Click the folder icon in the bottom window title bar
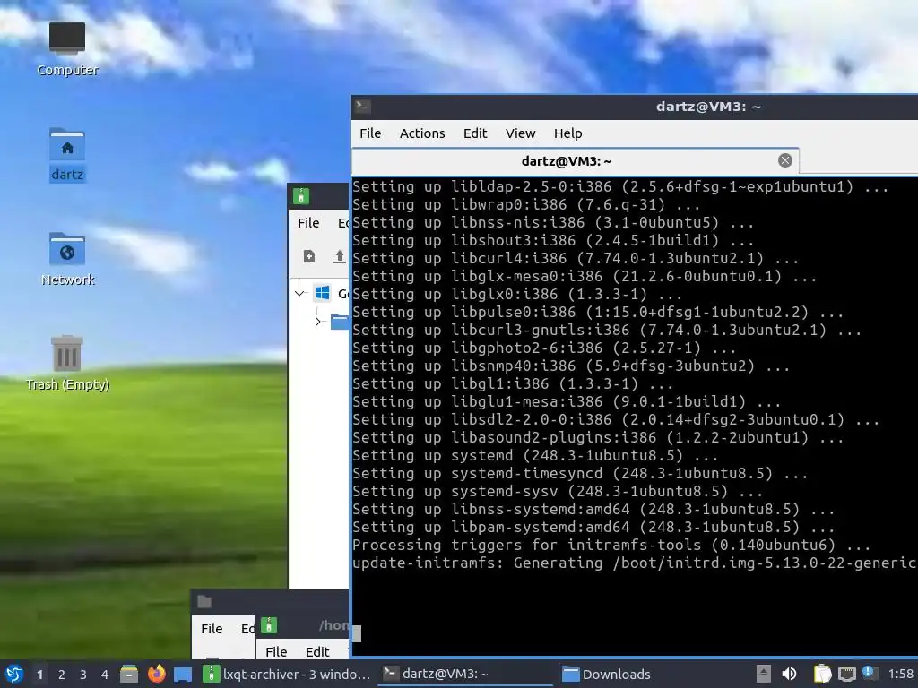918x688 pixels. click(204, 601)
